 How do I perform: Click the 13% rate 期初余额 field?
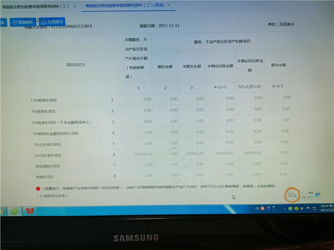171,99
